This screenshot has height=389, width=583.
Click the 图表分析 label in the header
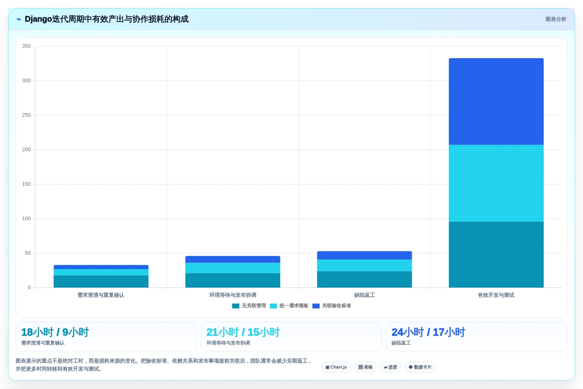click(x=556, y=19)
